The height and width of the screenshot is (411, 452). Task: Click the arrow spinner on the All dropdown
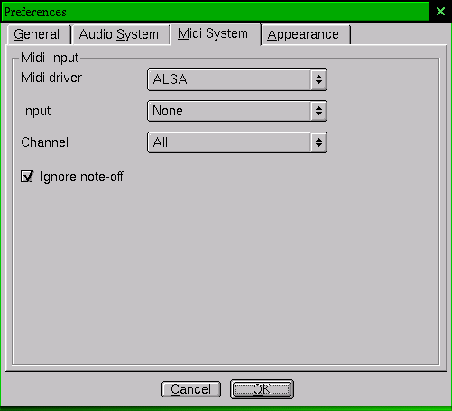point(318,142)
